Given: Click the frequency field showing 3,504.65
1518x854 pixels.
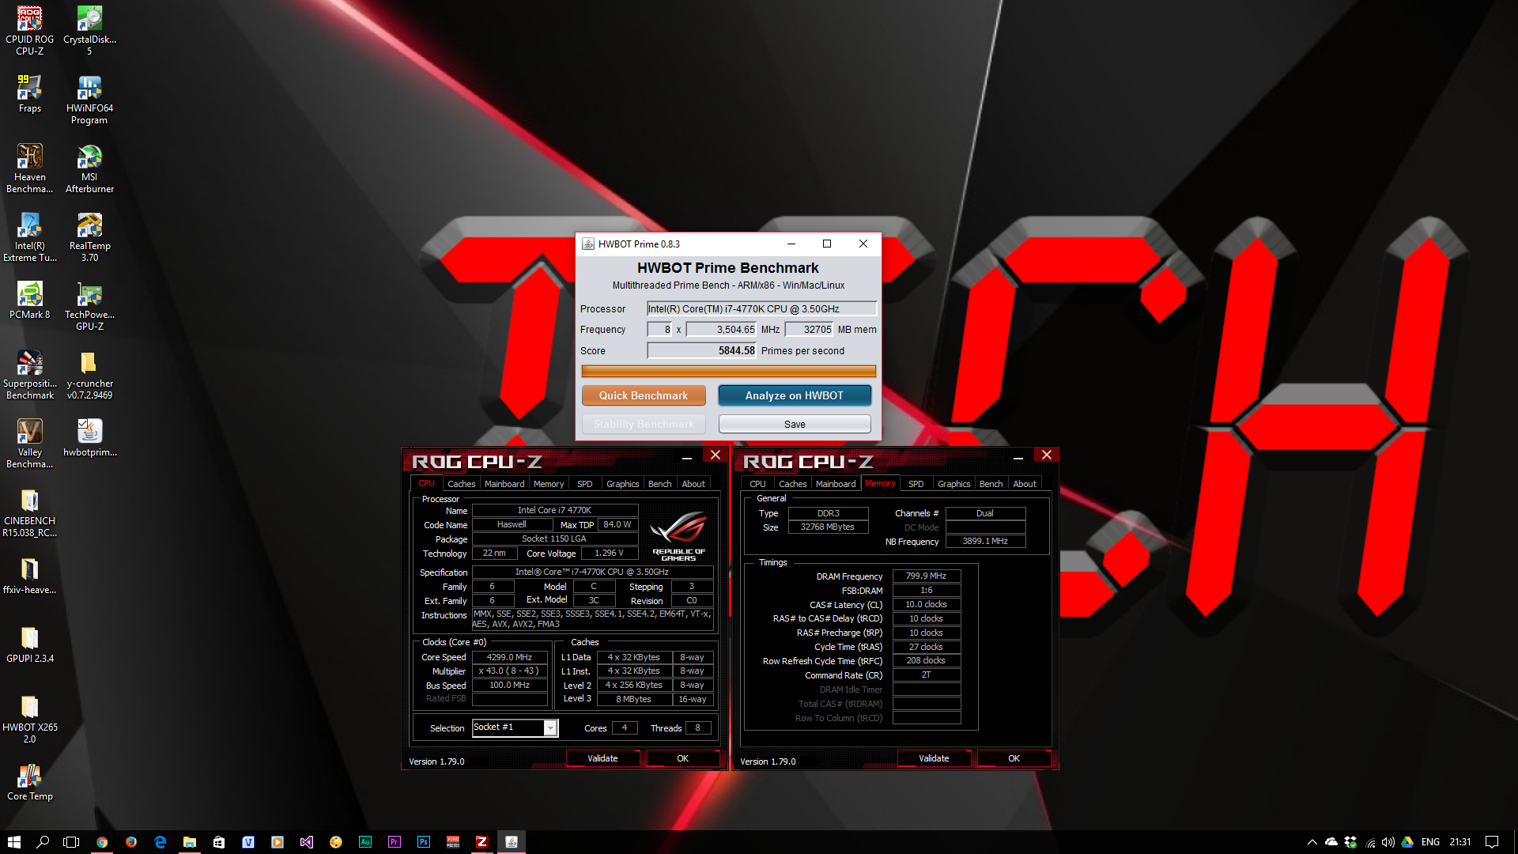Looking at the screenshot, I should [722, 330].
